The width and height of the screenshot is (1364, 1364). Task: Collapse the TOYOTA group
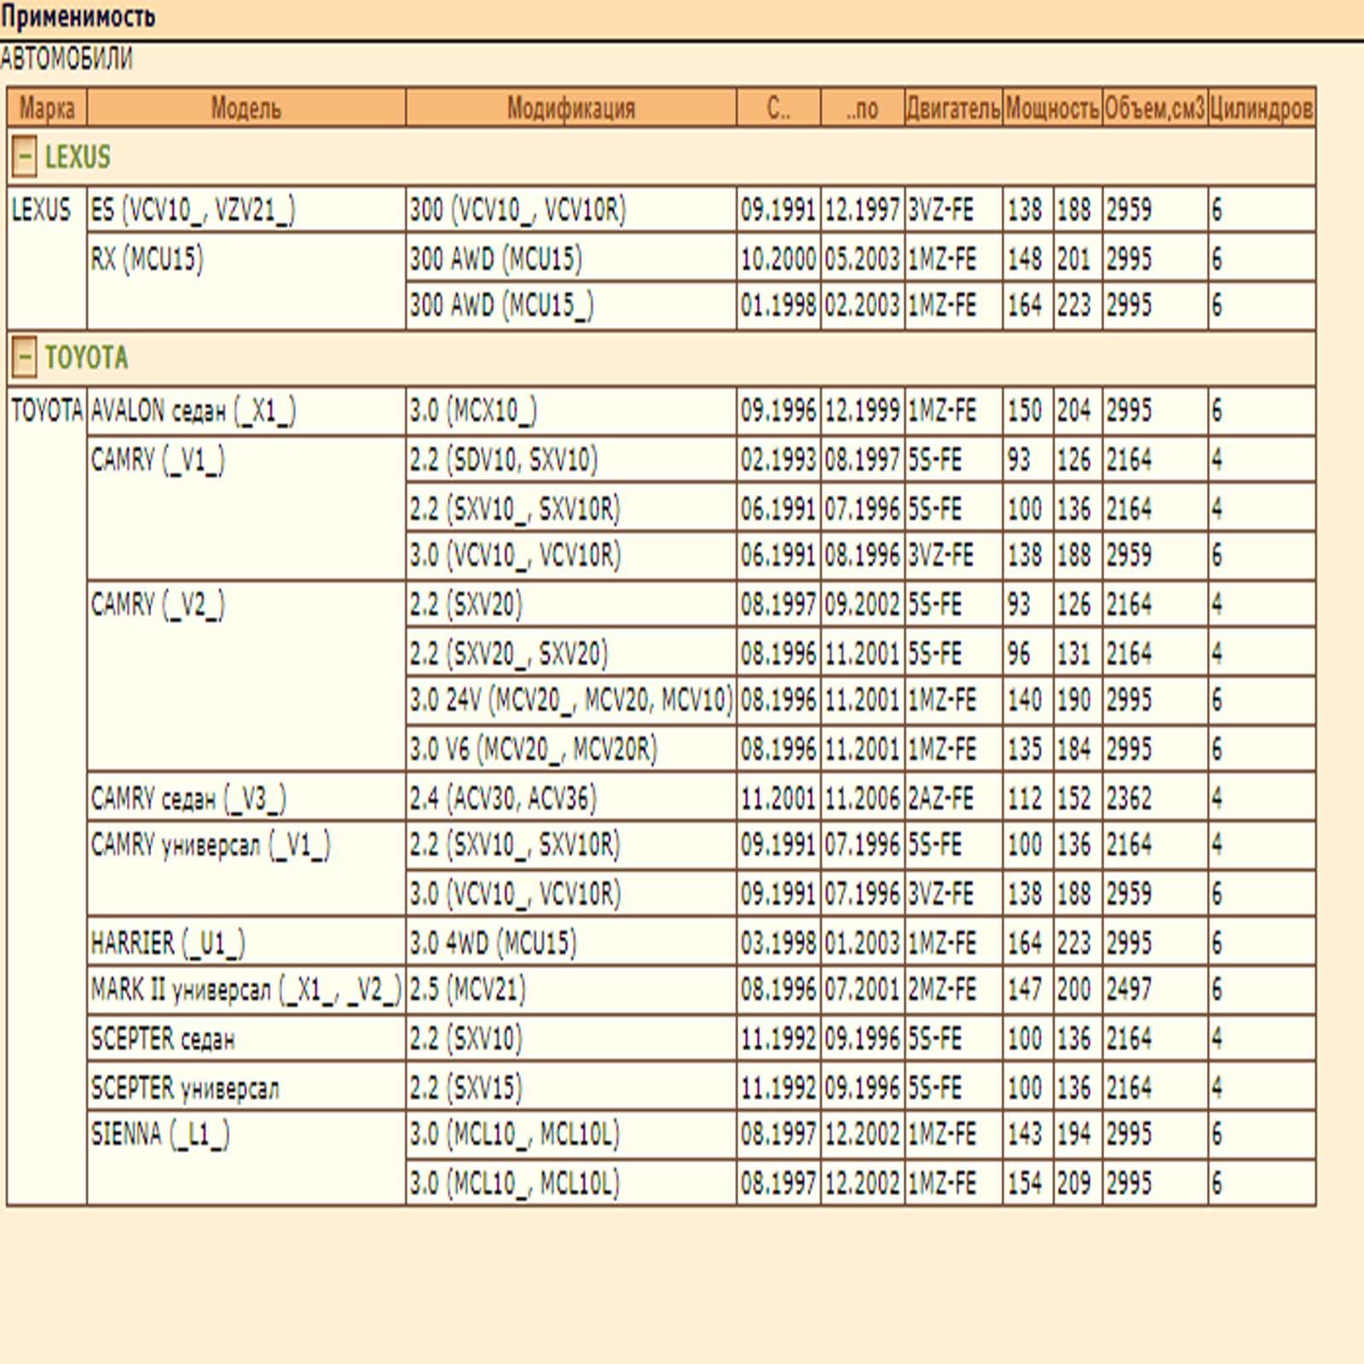(25, 357)
